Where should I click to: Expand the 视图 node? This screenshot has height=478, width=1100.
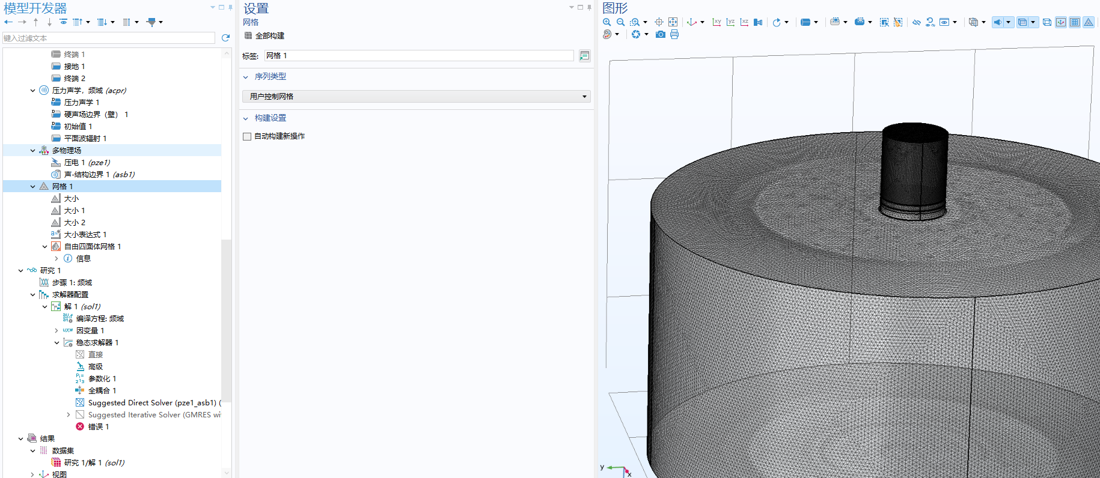33,474
